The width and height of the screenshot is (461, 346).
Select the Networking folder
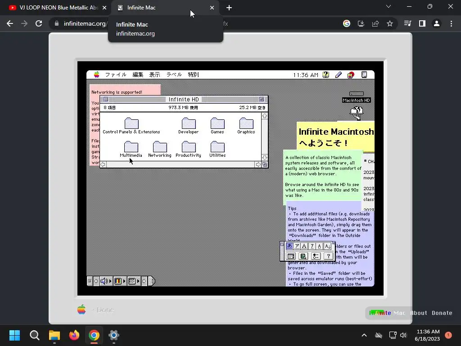(160, 149)
